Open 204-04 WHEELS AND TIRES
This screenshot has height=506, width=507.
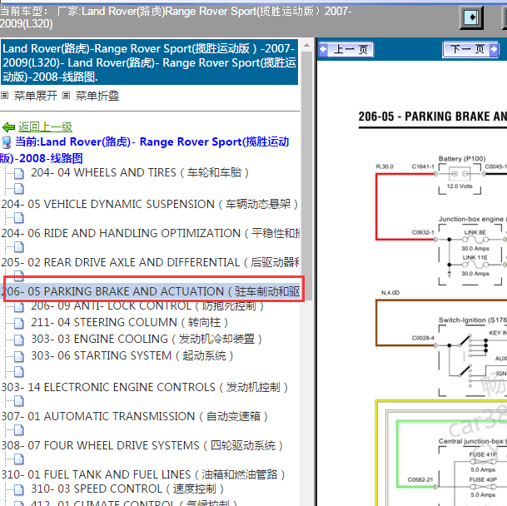click(x=140, y=172)
